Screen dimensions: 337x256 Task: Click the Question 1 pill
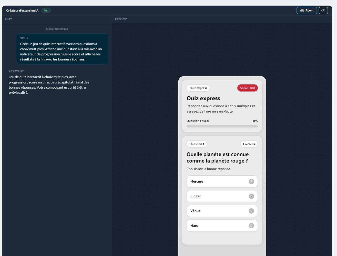(197, 144)
